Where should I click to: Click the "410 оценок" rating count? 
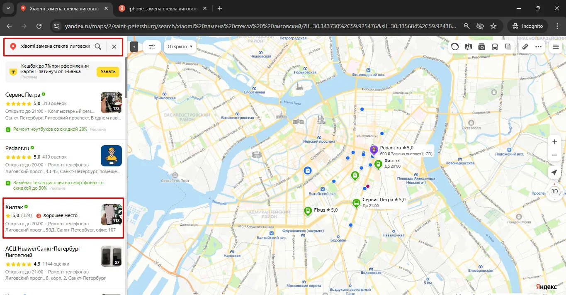tap(54, 157)
